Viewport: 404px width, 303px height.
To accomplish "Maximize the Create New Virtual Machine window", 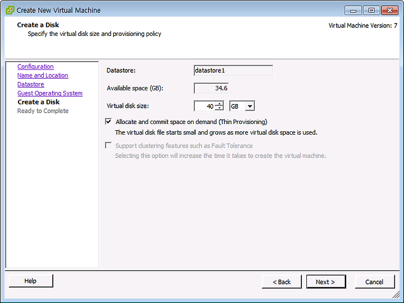I will 371,11.
